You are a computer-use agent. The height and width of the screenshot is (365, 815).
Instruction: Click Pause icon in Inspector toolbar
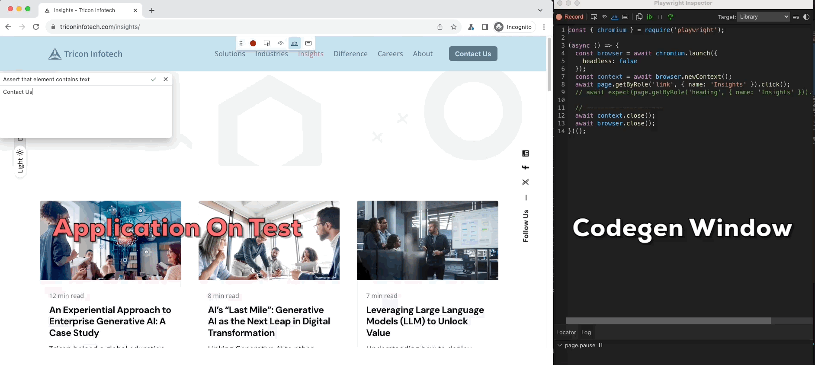coord(660,17)
